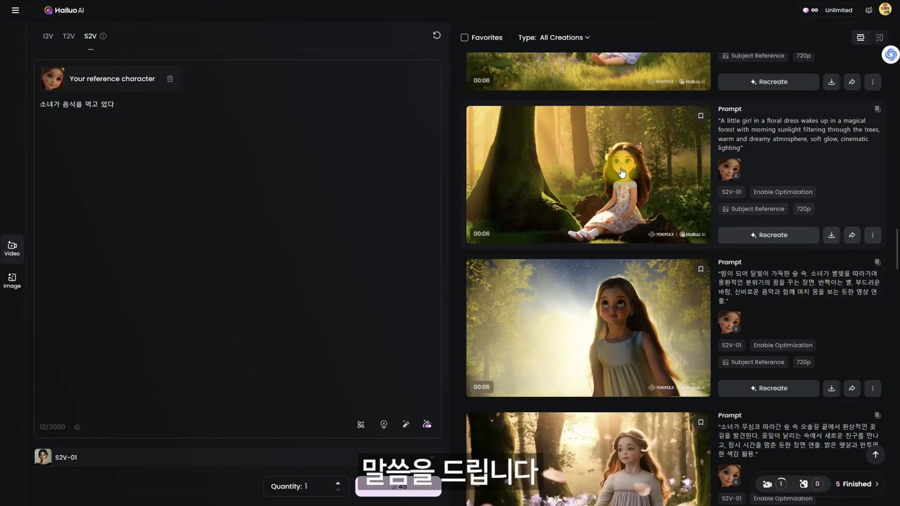Bookmark the flower path video at bottom
900x506 pixels.
(700, 422)
